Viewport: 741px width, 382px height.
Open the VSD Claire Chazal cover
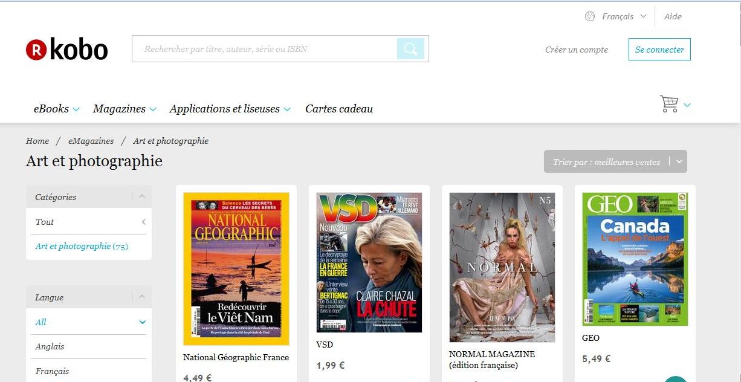tap(369, 262)
